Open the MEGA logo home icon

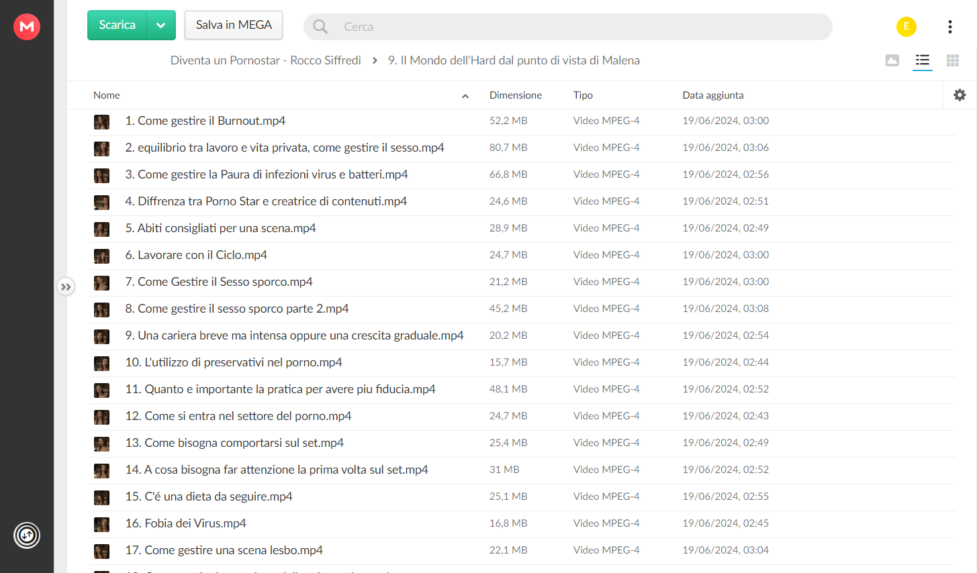coord(27,27)
